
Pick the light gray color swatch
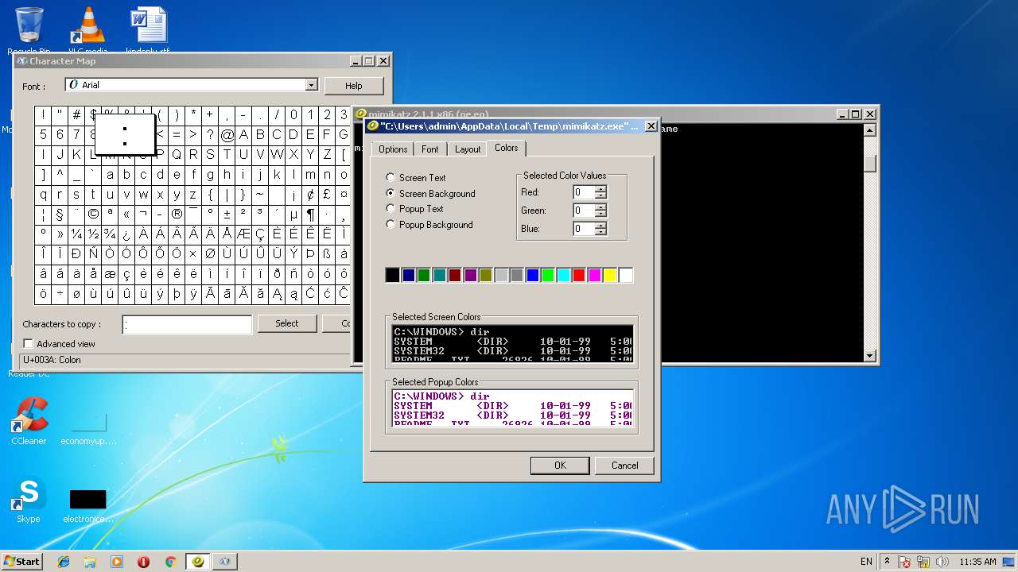[501, 275]
